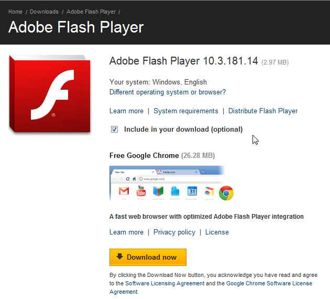330x299 pixels.
Task: Open Downloads in the breadcrumb trail
Action: tap(44, 12)
